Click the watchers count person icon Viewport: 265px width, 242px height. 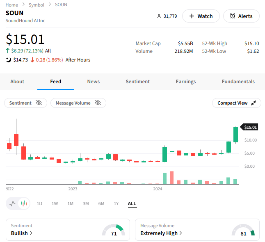[159, 16]
